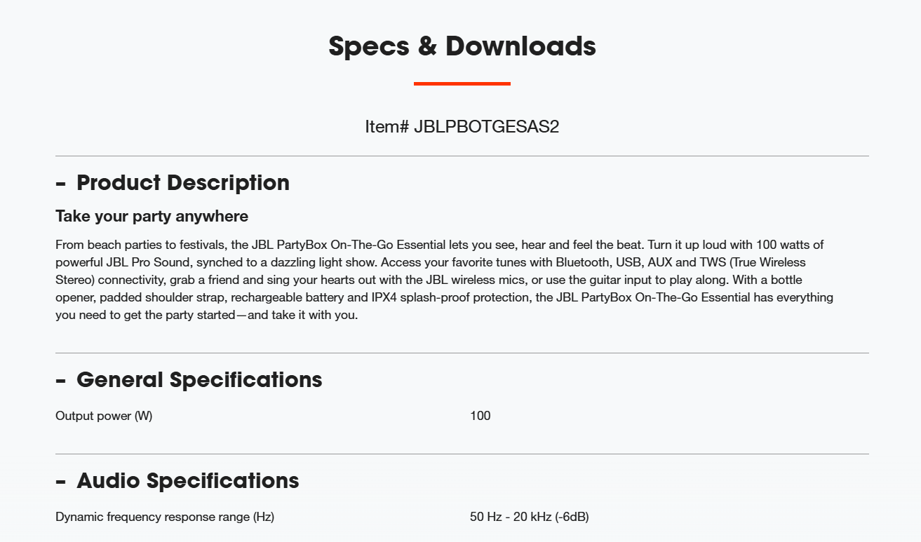The width and height of the screenshot is (921, 542).
Task: Click the Output power (W) label
Action: (x=104, y=416)
